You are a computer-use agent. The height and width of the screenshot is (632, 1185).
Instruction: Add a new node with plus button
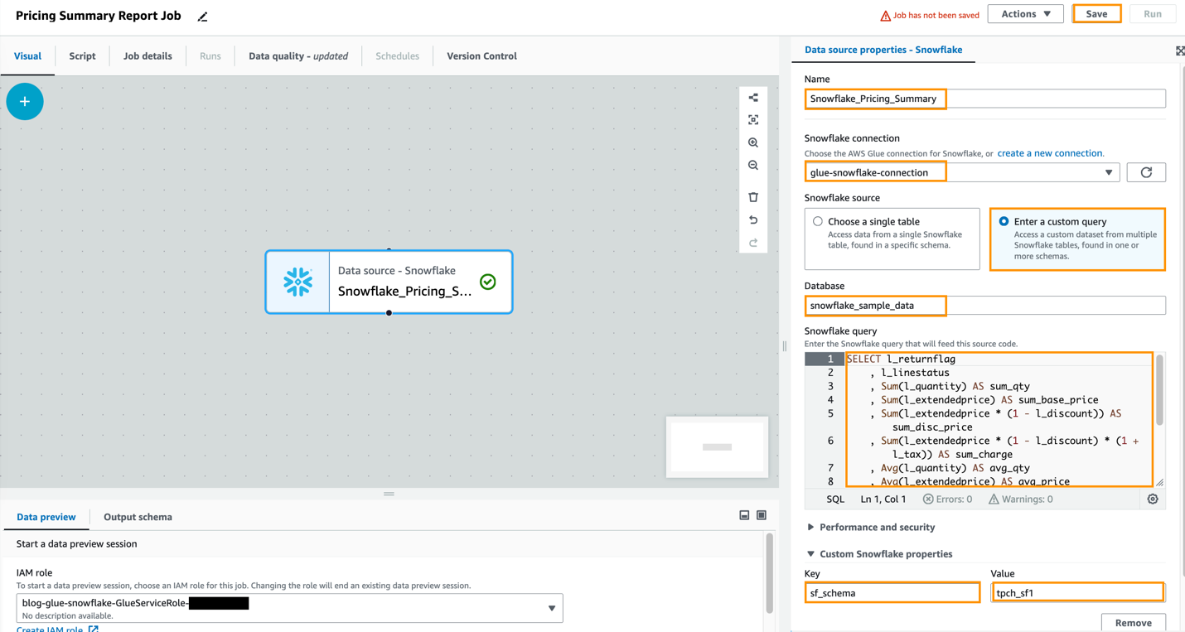(x=25, y=102)
